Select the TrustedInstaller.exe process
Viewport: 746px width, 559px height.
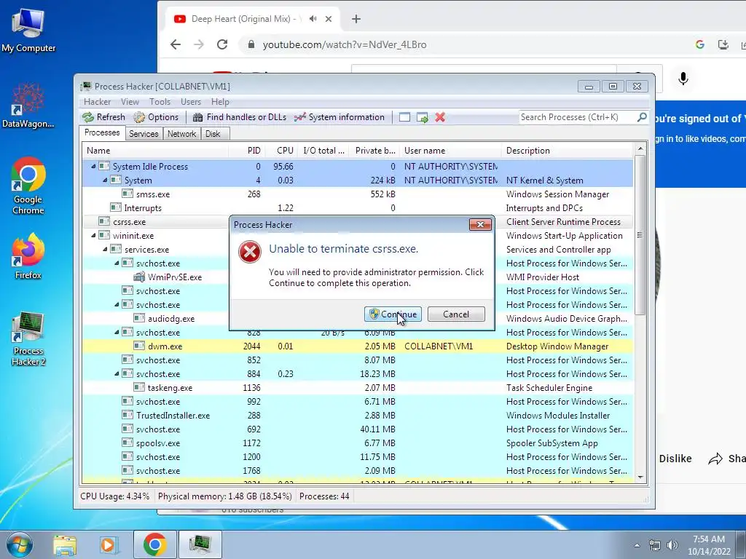pos(357,415)
